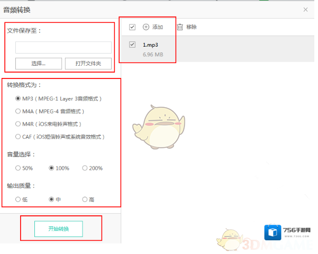Screen dimensions: 318x254
Task: Select M4R iOS ringtone format
Action: pyautogui.click(x=18, y=124)
